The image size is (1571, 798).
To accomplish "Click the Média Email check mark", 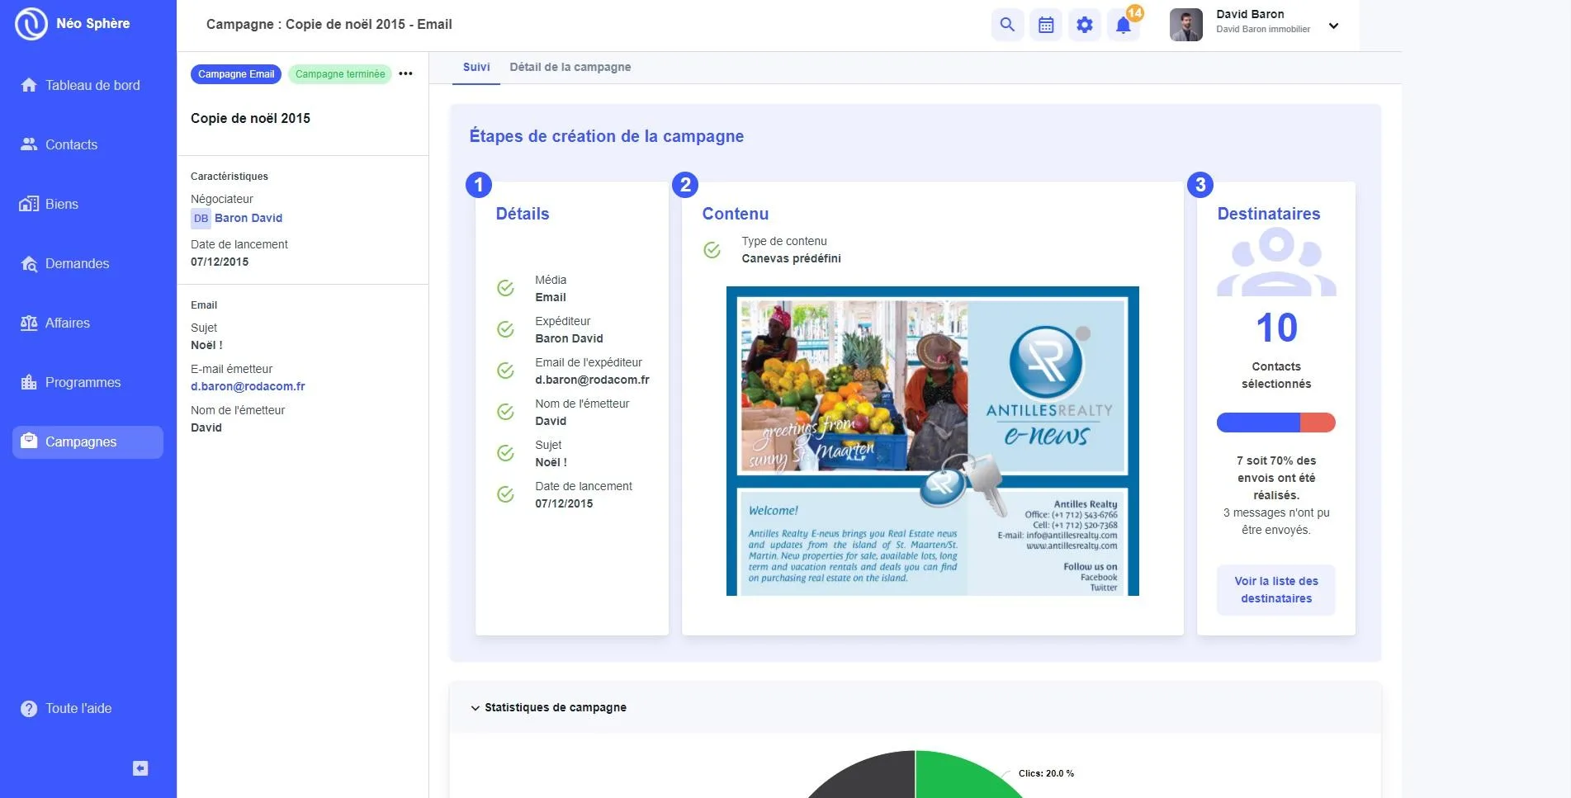I will click(505, 288).
